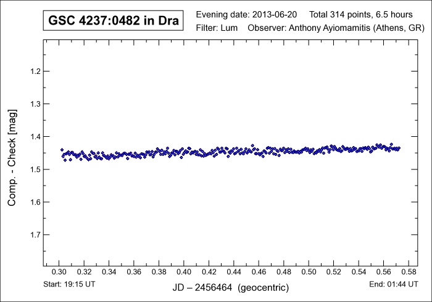Select the 1.2 tick label on y-axis
Screen dimensions: 432x302
pos(35,71)
